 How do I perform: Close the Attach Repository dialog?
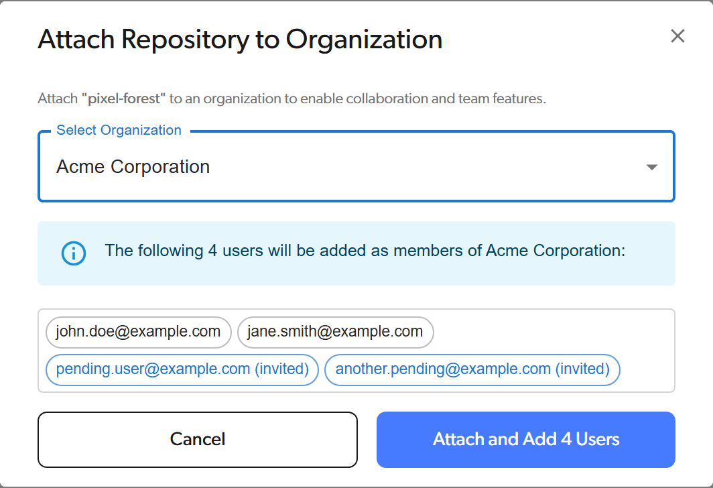(677, 36)
